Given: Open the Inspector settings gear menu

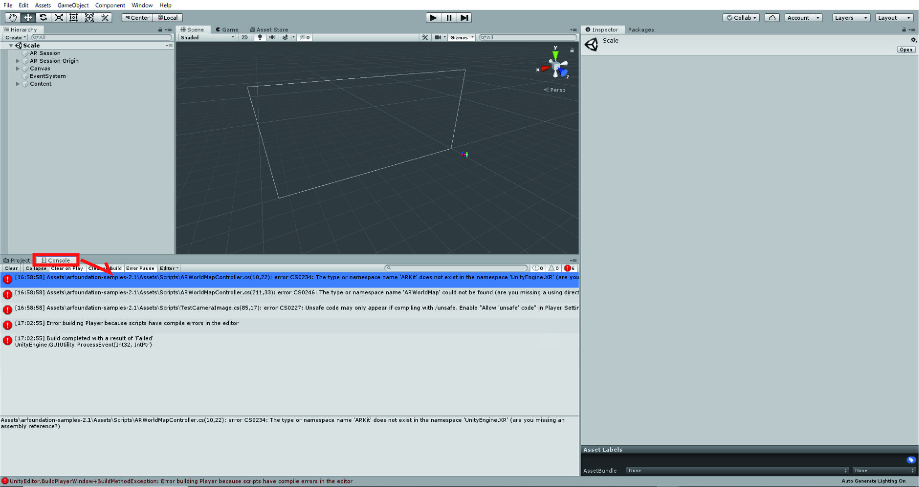Looking at the screenshot, I should [914, 40].
